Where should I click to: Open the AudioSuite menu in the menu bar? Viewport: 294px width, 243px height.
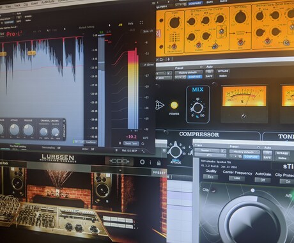point(48,2)
